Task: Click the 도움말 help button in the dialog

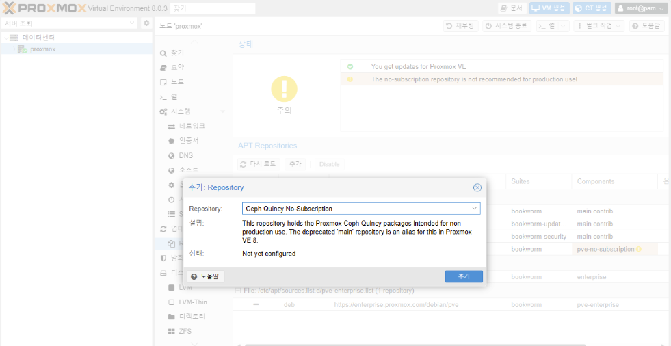Action: click(206, 276)
